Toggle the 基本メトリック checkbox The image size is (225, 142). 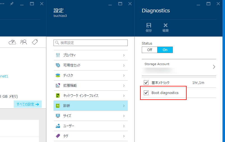[x=146, y=83]
